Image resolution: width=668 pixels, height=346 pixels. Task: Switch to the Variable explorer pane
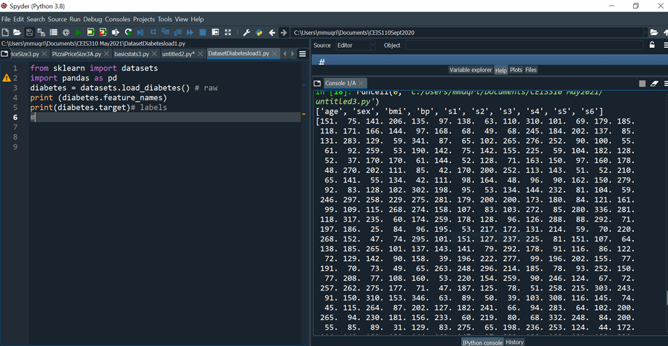coord(470,70)
